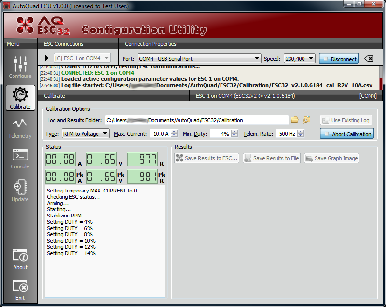Click the Menu header label

pyautogui.click(x=13, y=44)
